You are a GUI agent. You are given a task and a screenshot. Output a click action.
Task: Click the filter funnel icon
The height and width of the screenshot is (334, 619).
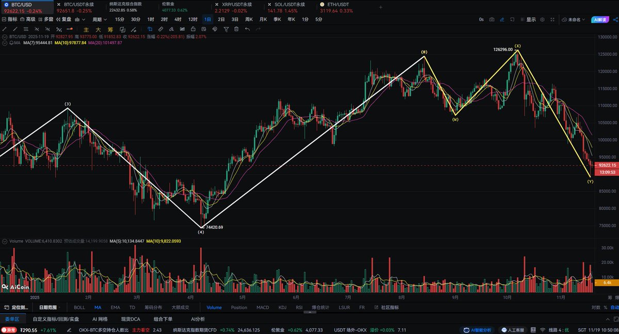(x=226, y=29)
